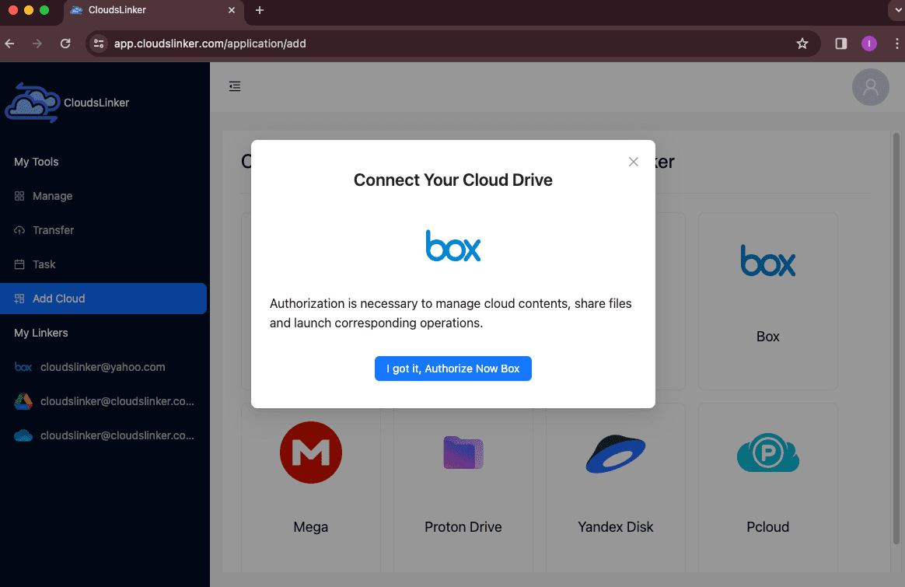Screen dimensions: 905x587
Task: Click the Add Cloud icon
Action: point(19,299)
